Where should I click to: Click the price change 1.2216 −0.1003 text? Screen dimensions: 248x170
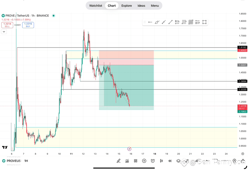[x=16, y=19]
